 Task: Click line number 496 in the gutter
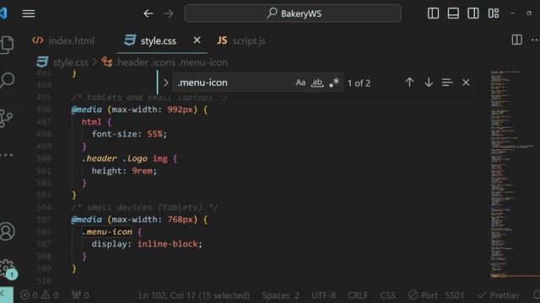point(44,109)
